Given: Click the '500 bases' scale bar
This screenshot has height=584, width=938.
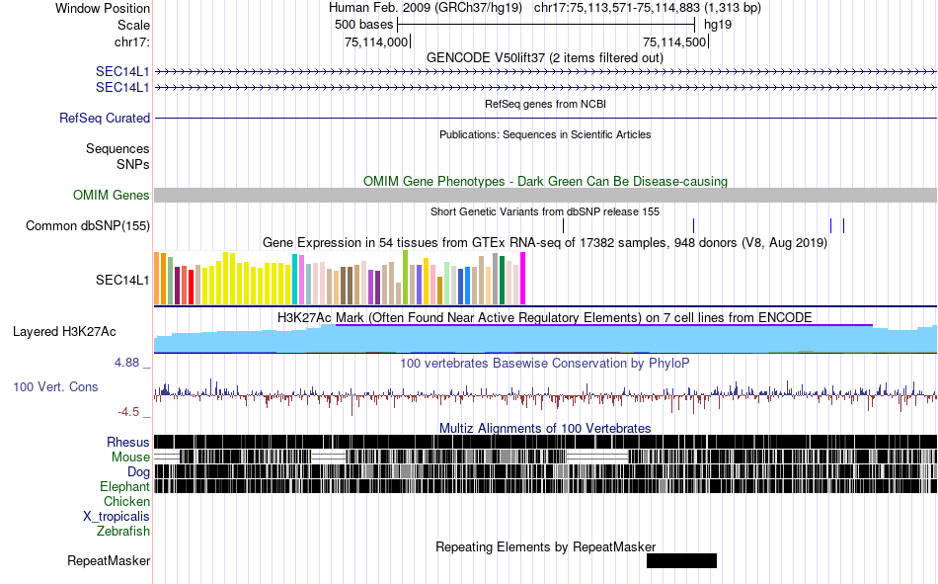Looking at the screenshot, I should (546, 25).
